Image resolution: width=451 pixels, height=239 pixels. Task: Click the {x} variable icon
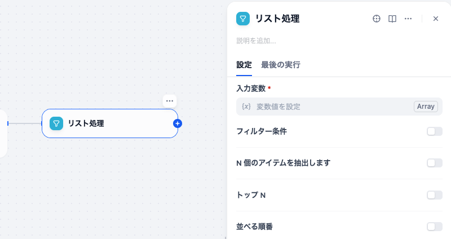(246, 107)
